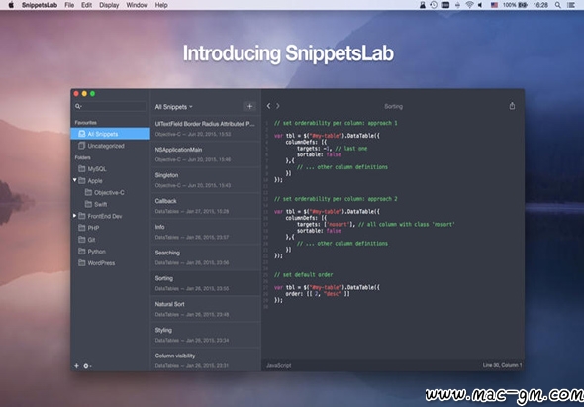Image resolution: width=584 pixels, height=407 pixels.
Task: Click the battery 100% indicator
Action: (515, 5)
